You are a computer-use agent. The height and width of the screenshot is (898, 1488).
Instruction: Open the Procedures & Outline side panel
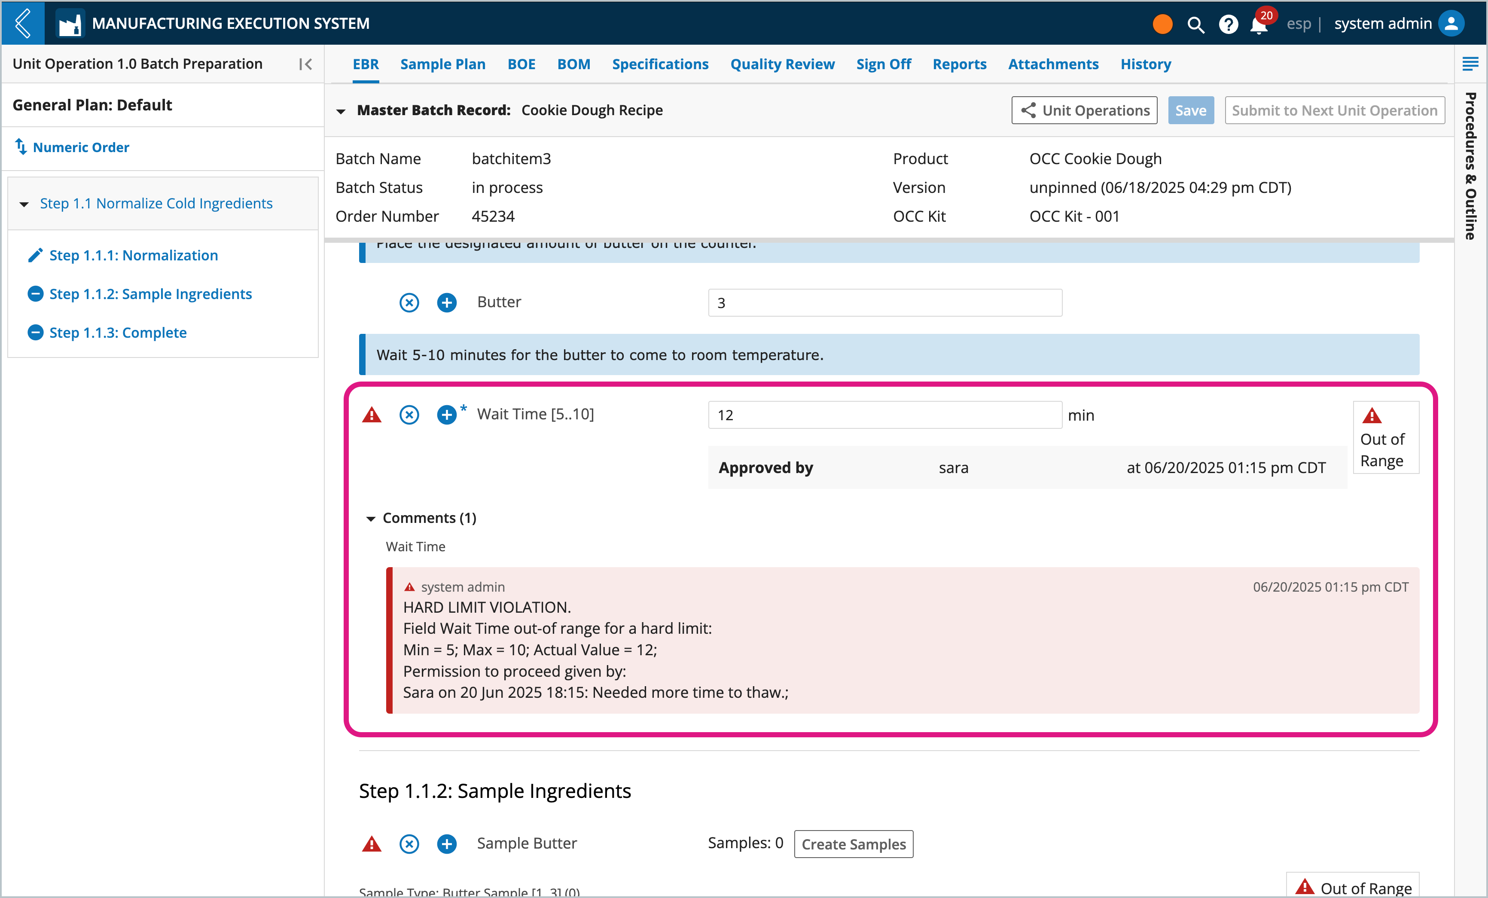point(1470,166)
